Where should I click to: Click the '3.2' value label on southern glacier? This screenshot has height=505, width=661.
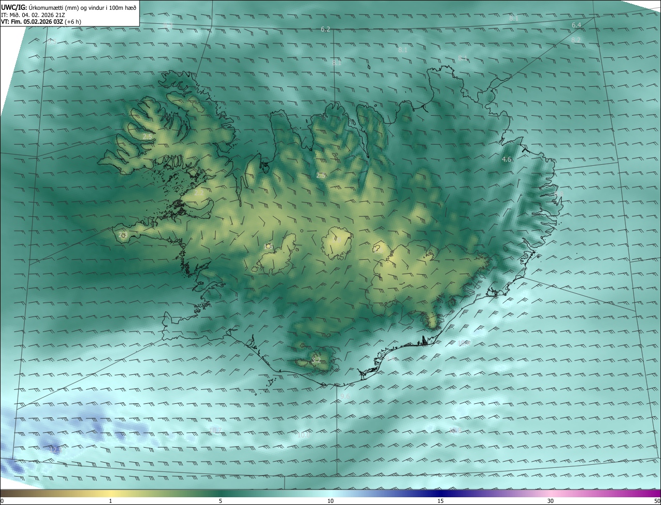pyautogui.click(x=316, y=360)
